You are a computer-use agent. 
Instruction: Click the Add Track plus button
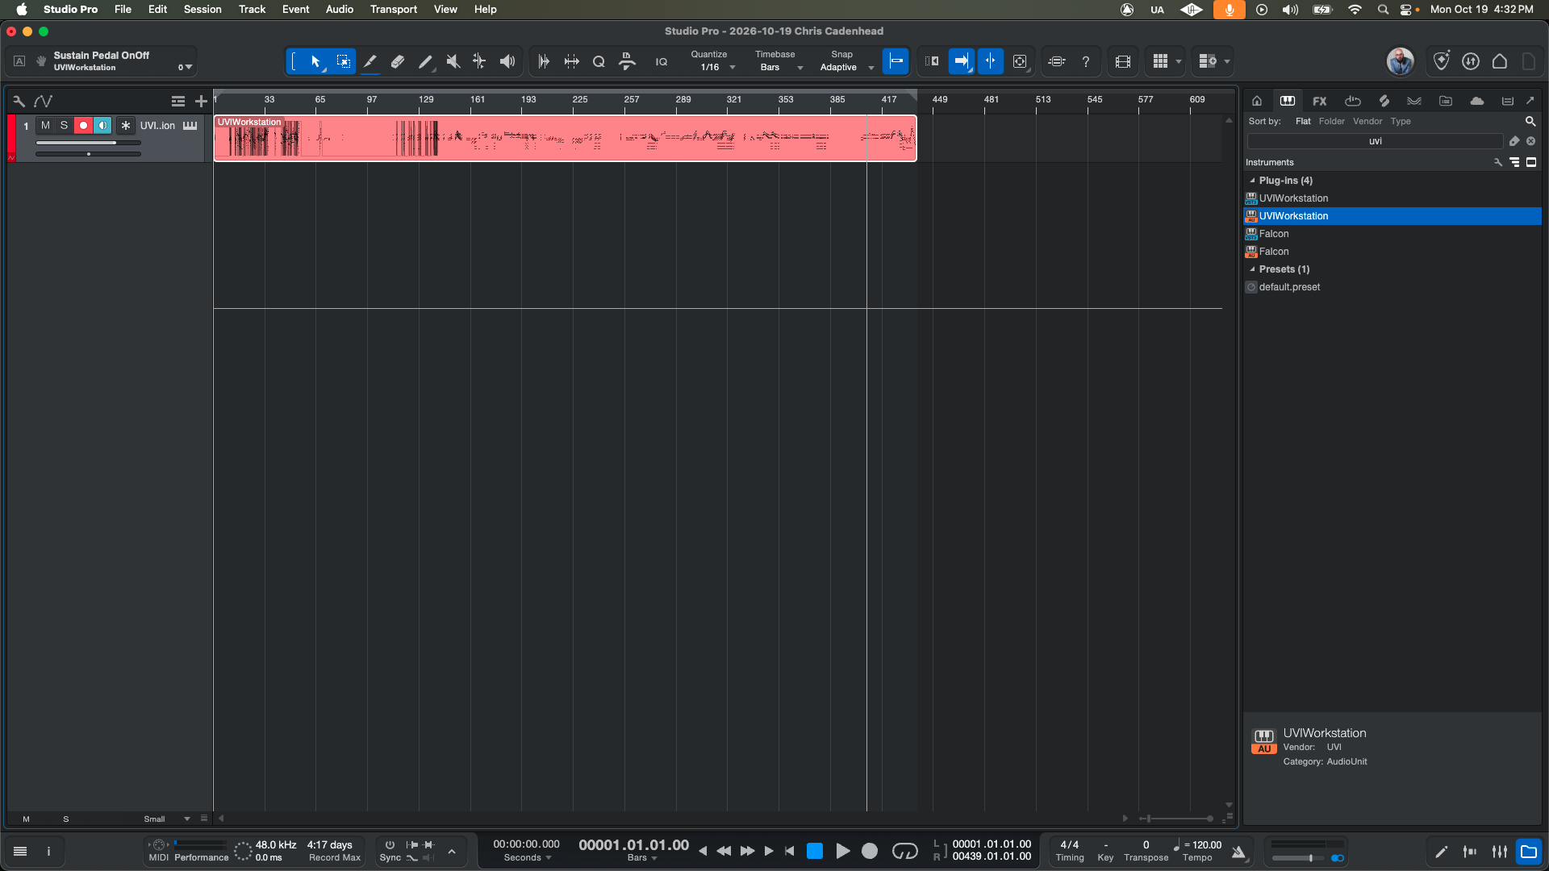coord(201,101)
